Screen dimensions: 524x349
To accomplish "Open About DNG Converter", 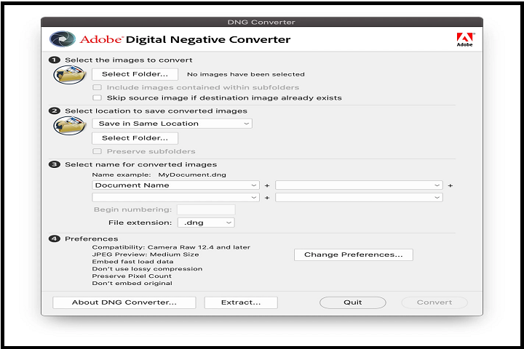I will coord(124,302).
